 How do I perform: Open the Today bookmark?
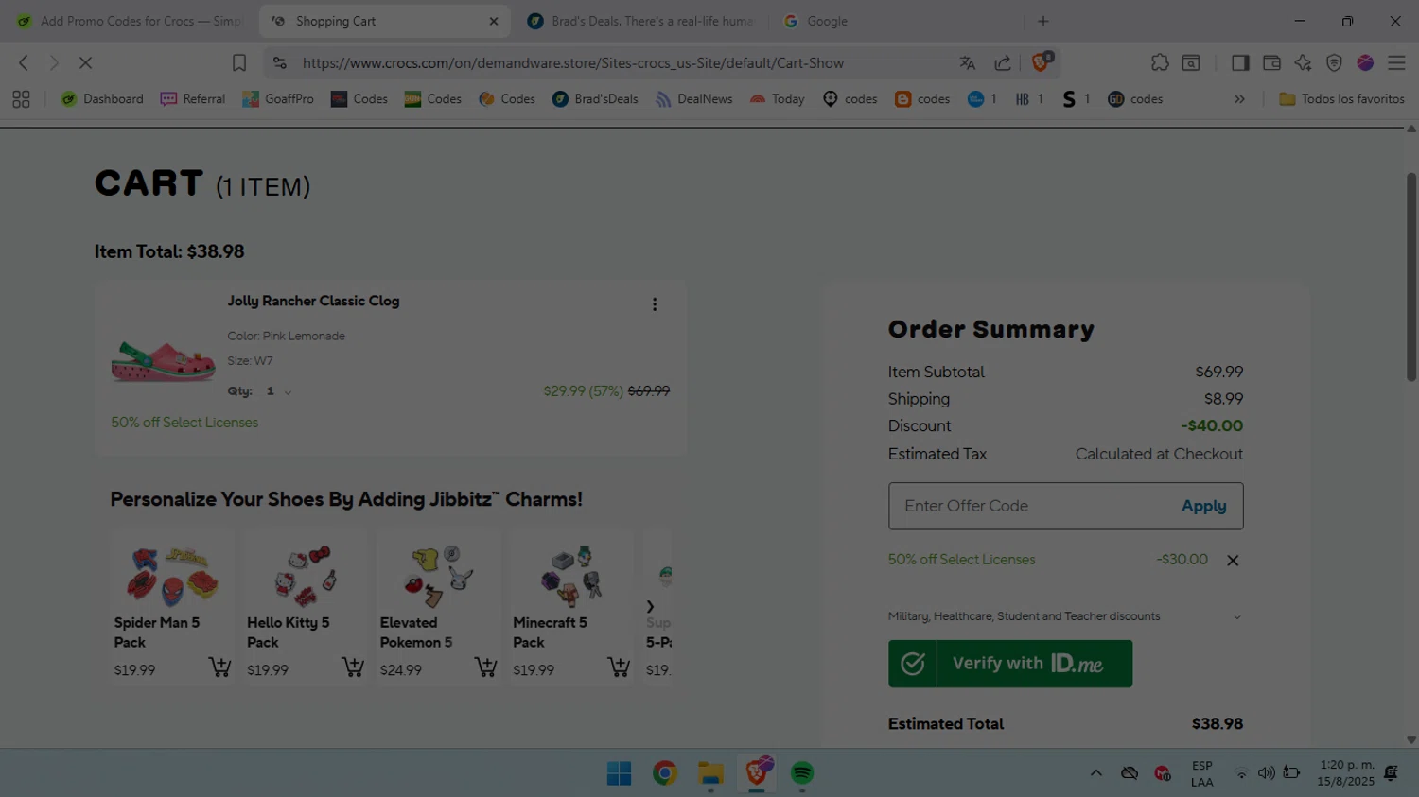click(x=777, y=99)
